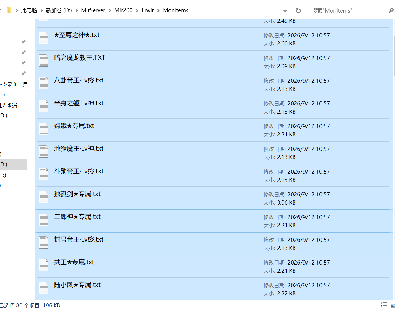This screenshot has height=310, width=395.
Task: Refresh the MonItems folder view
Action: [x=298, y=10]
